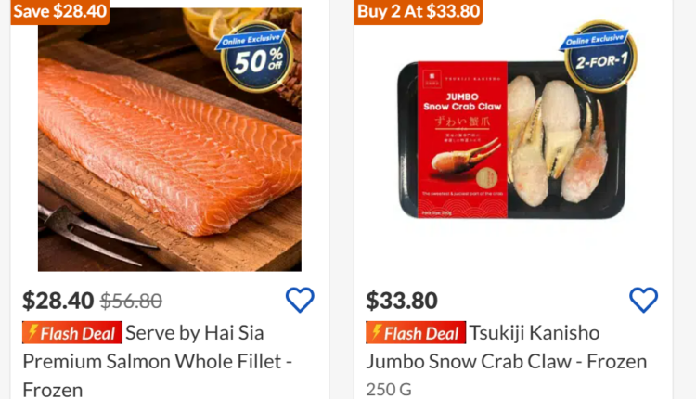Click the crossed-out $56.80 original price
This screenshot has height=399, width=696.
tap(132, 301)
